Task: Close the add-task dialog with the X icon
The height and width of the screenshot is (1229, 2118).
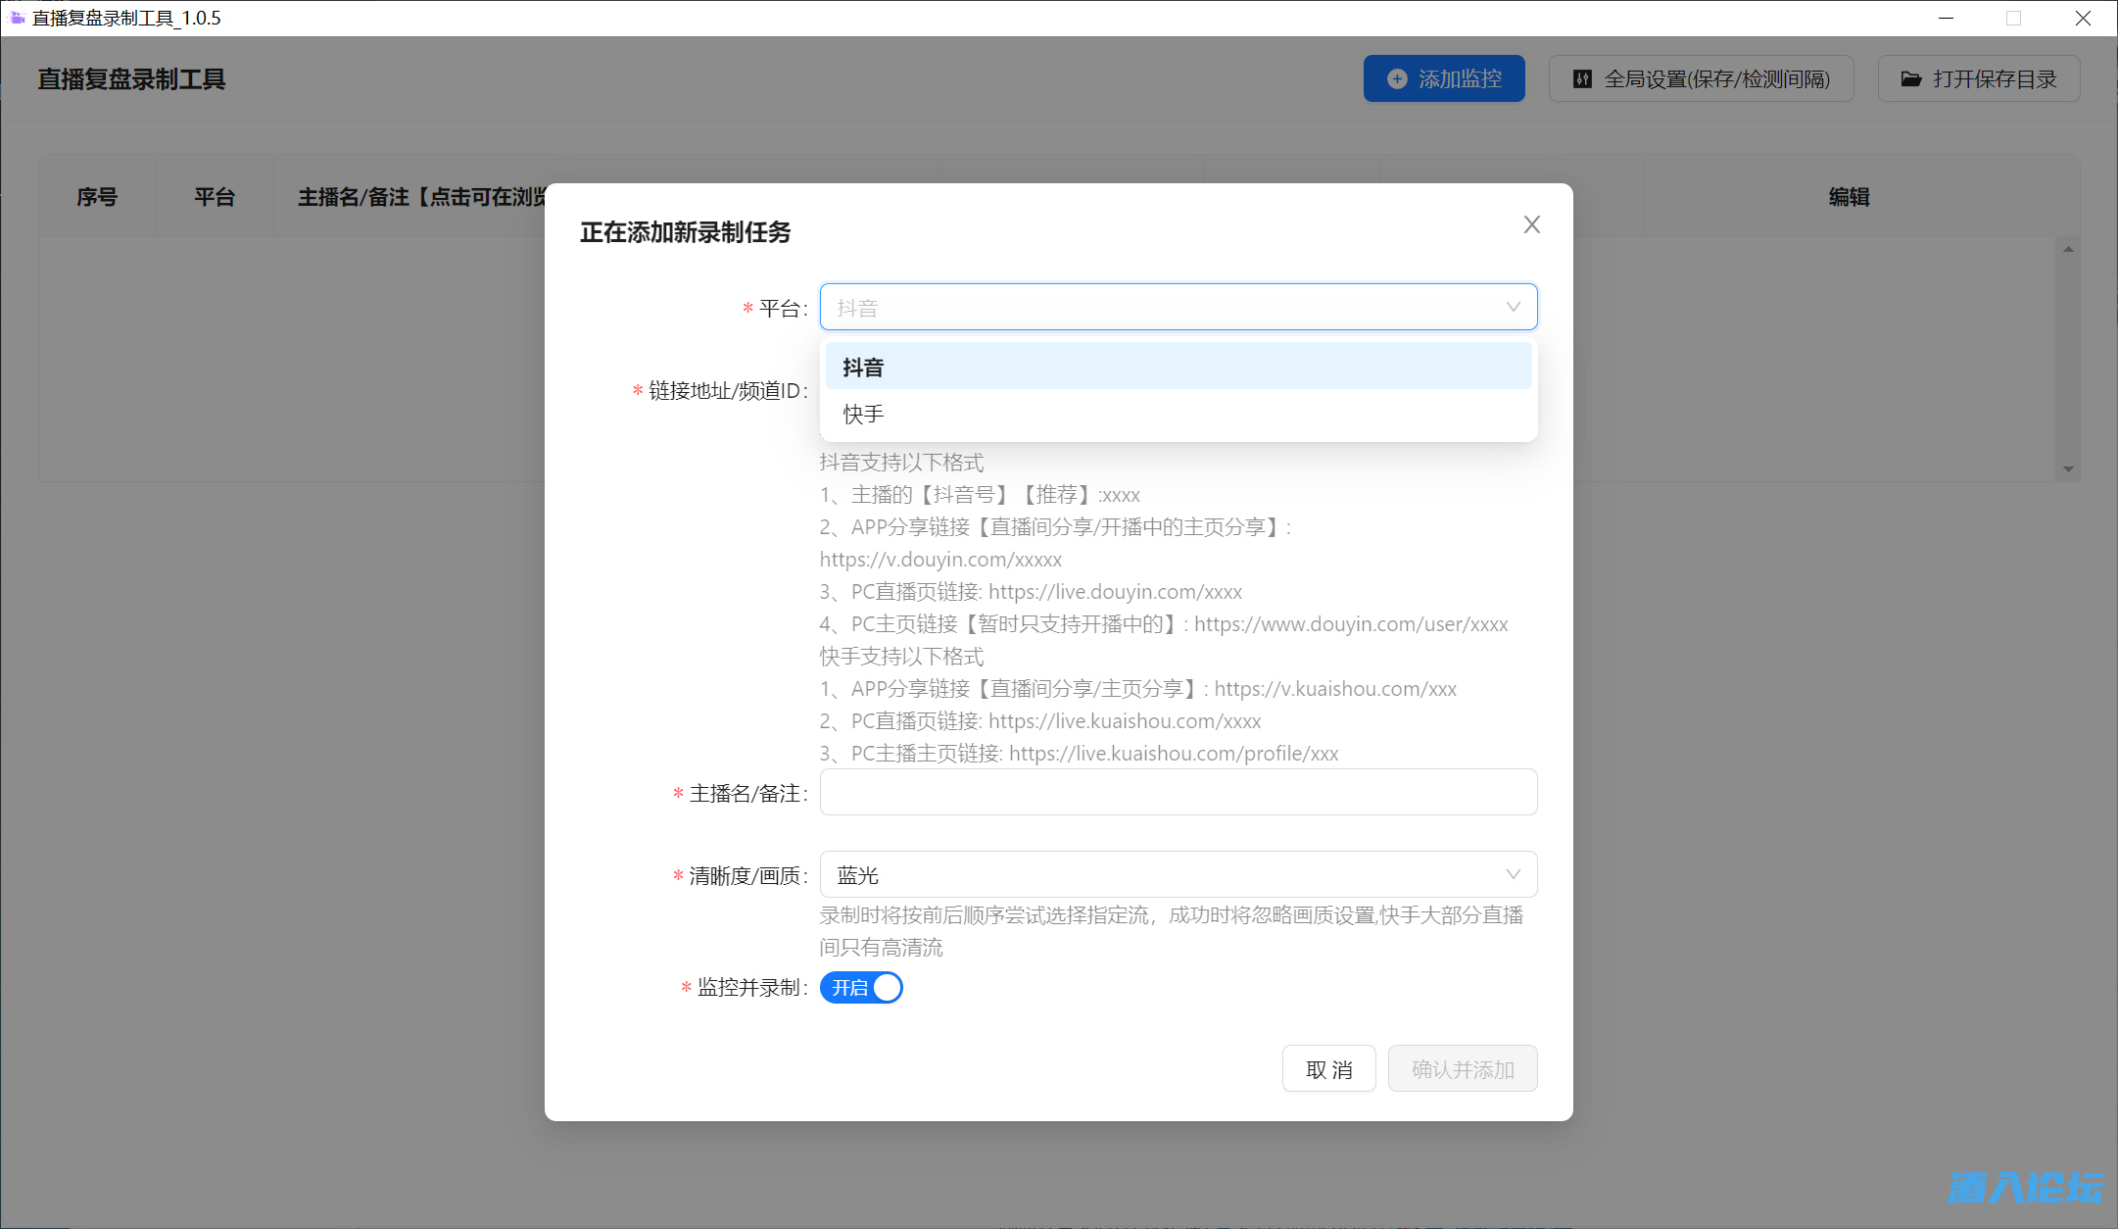Action: [1532, 224]
